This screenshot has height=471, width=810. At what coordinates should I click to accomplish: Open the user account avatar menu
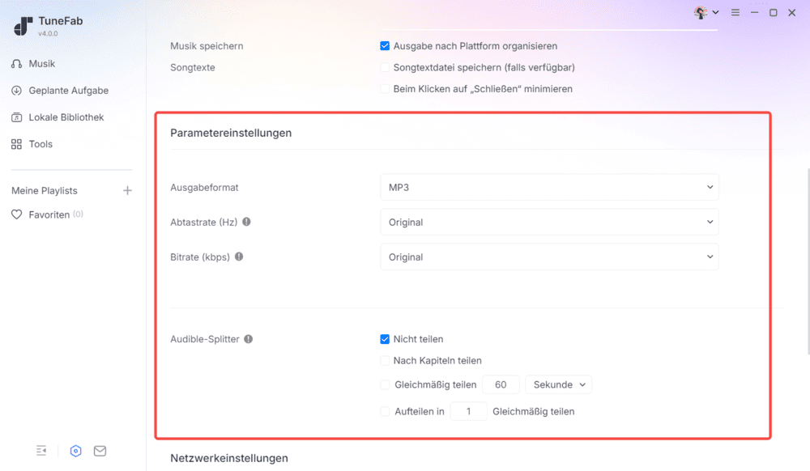click(702, 12)
